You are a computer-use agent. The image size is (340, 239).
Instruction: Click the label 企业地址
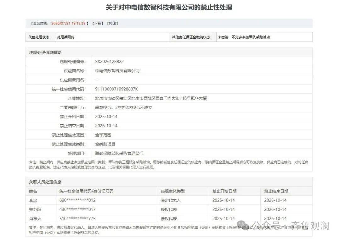[x=77, y=98]
